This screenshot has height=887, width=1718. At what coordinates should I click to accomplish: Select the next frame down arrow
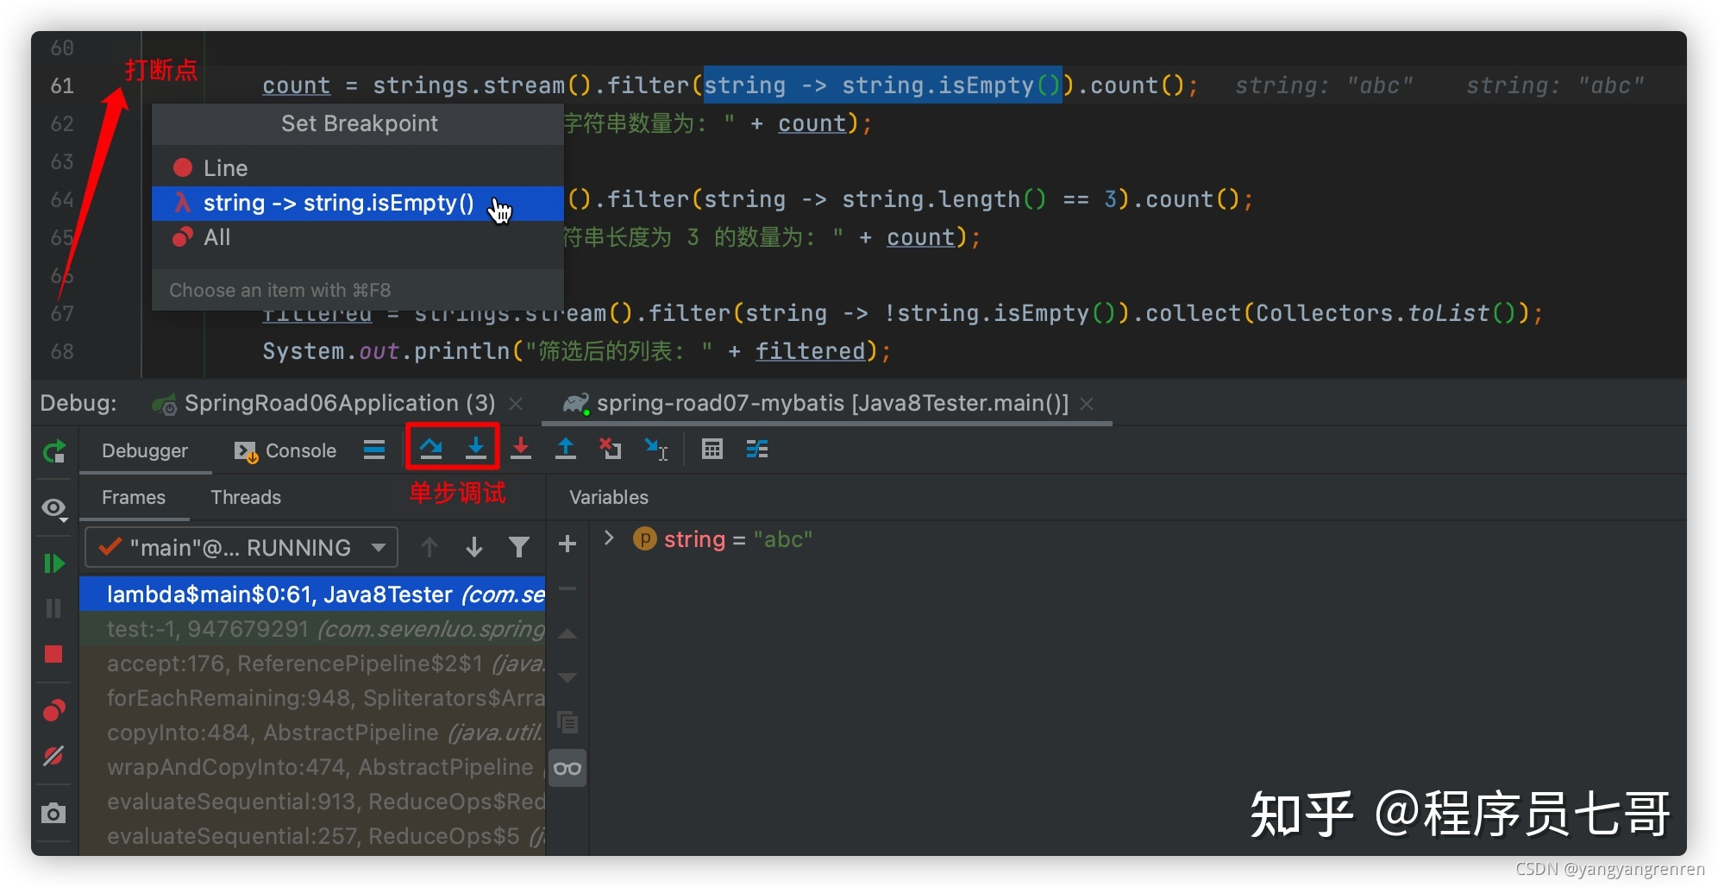pyautogui.click(x=473, y=547)
